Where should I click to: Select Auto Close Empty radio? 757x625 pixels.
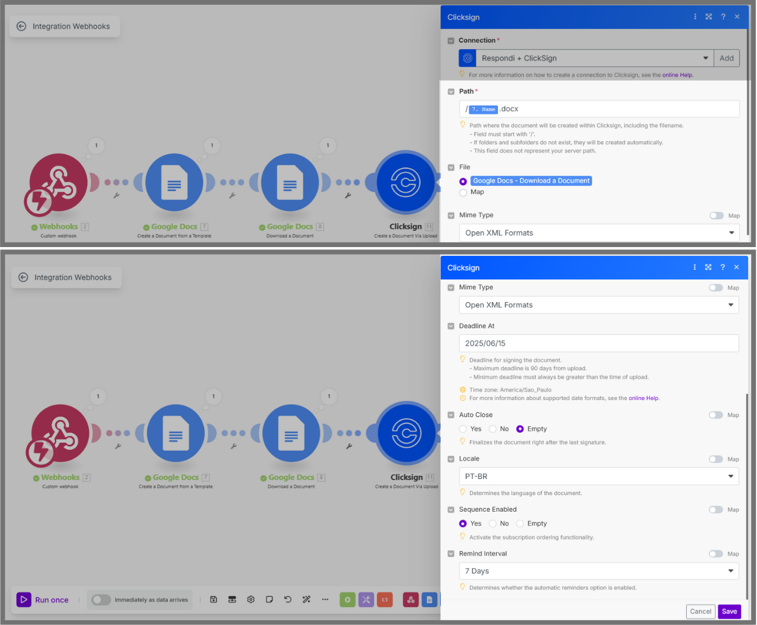click(520, 429)
